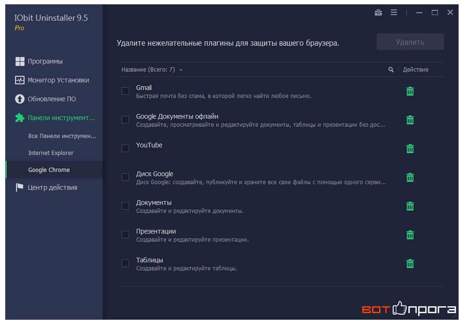
Task: Maximize the IObit Uninstaller window
Action: click(x=435, y=13)
